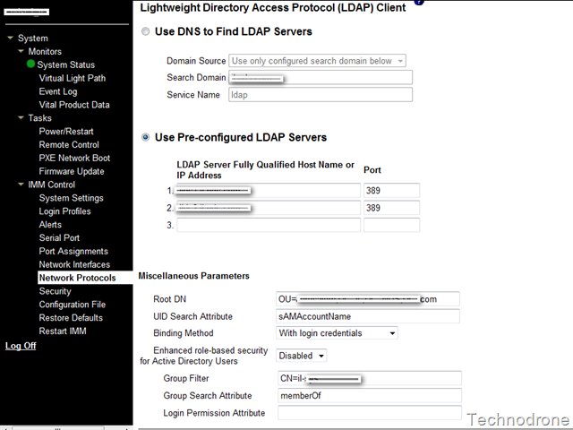Click the UID Search Attribute field
The height and width of the screenshot is (430, 573).
click(368, 316)
